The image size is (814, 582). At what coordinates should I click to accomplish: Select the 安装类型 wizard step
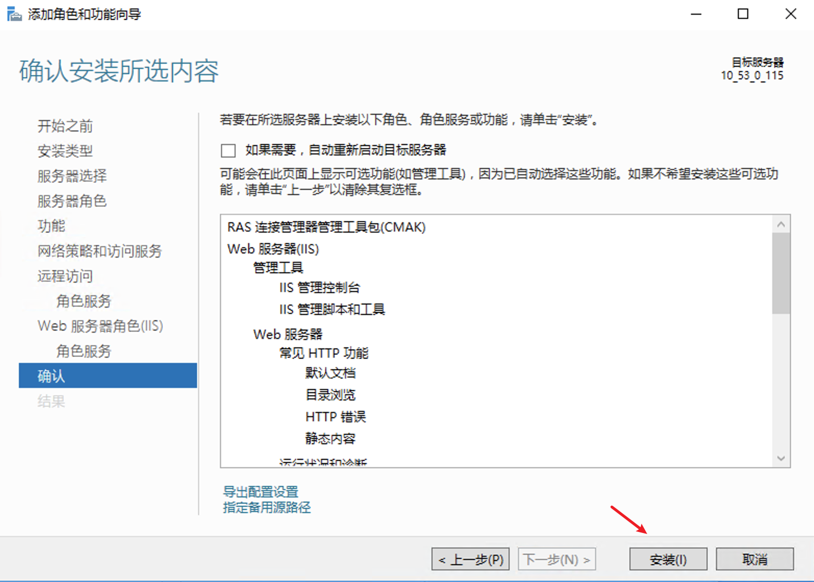[x=65, y=151]
